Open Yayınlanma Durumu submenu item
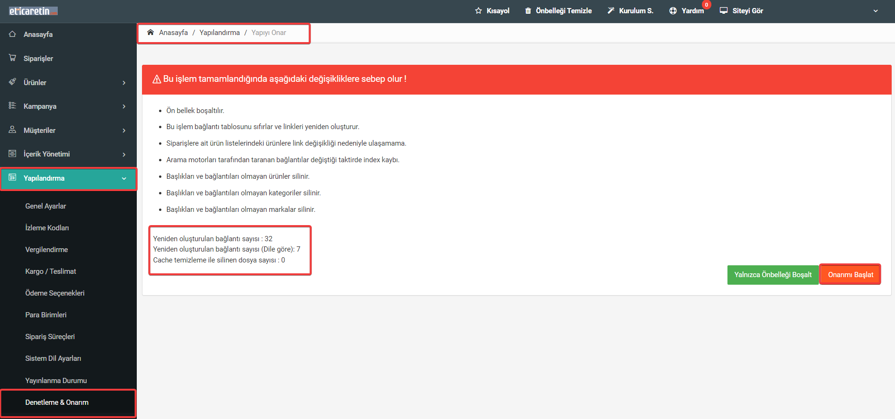Screen dimensions: 895x419 tap(56, 381)
